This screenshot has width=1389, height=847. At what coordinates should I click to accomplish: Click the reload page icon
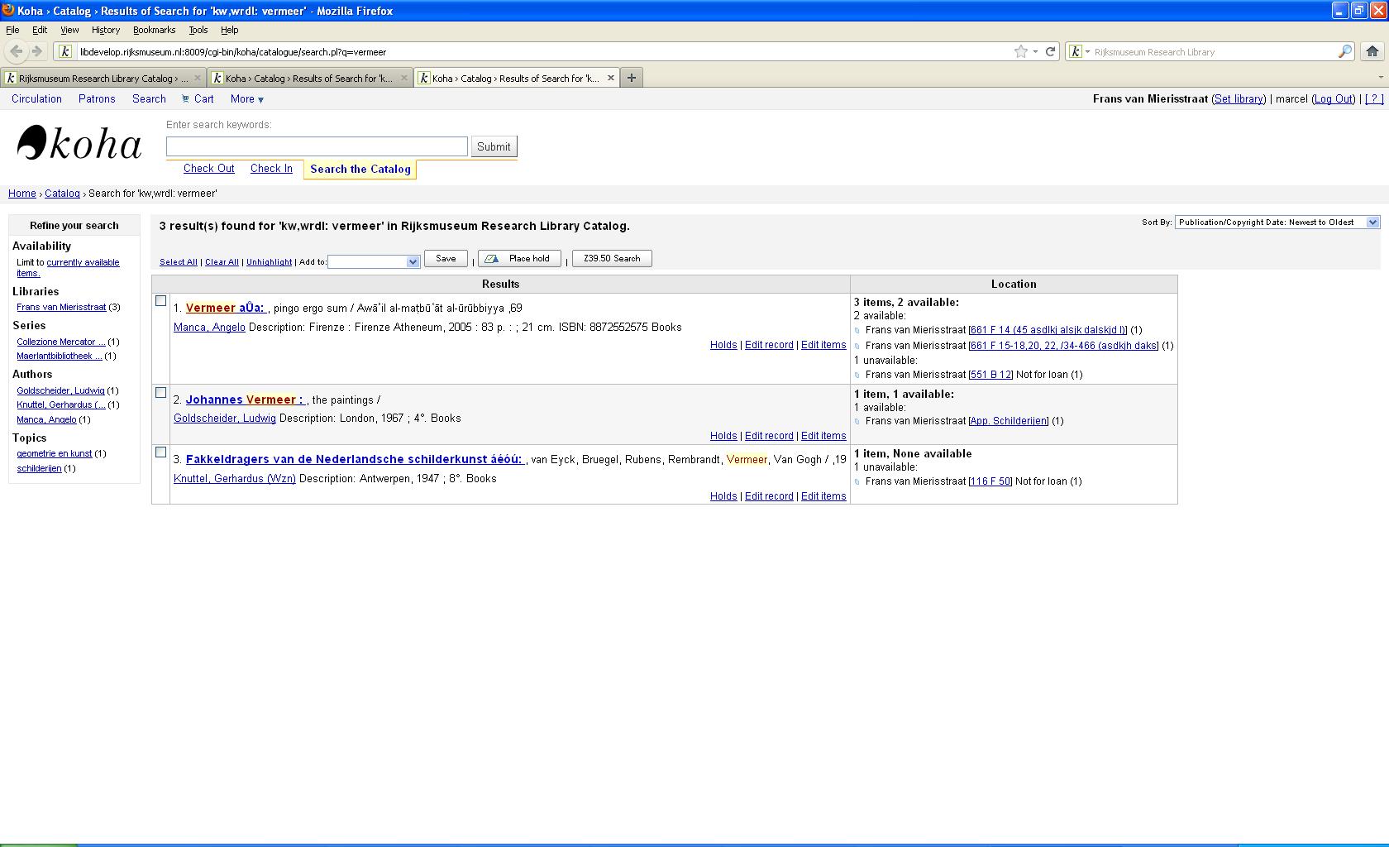coord(1050,51)
